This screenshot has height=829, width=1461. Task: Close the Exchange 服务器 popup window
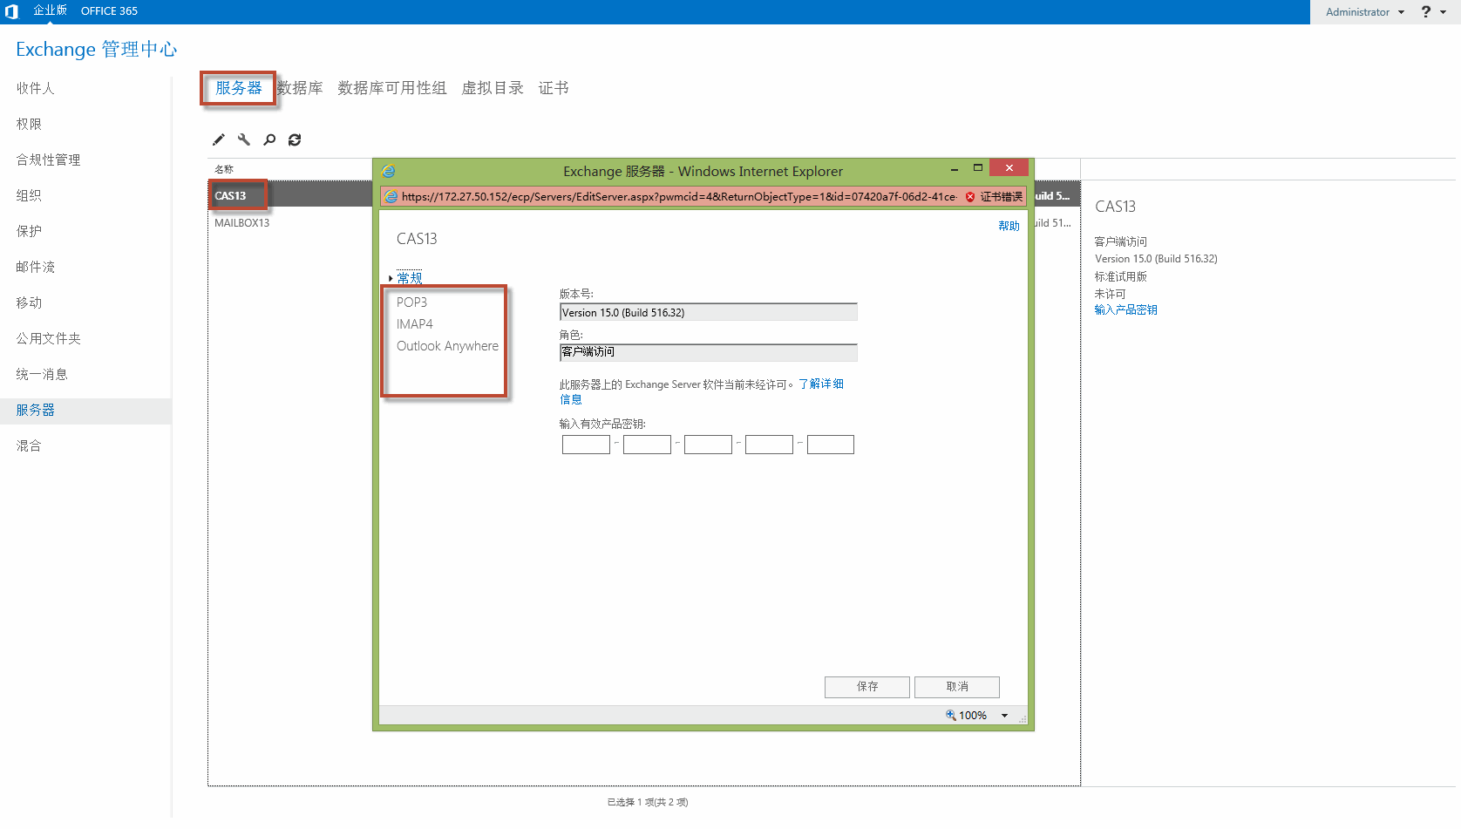point(1009,167)
